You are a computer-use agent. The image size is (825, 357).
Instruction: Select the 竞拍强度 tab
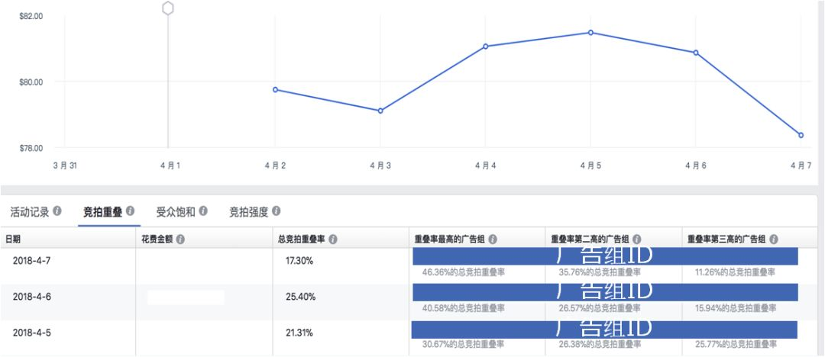coord(248,212)
